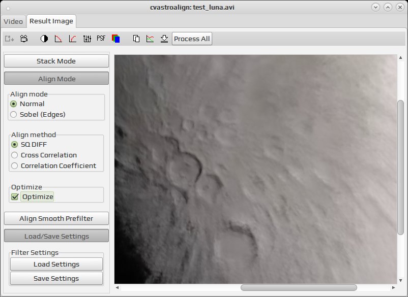
Task: Untick the Optimize checkbox
Action: [x=15, y=197]
